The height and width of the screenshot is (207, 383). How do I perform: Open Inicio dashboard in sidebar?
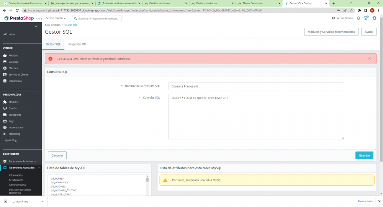pyautogui.click(x=11, y=34)
